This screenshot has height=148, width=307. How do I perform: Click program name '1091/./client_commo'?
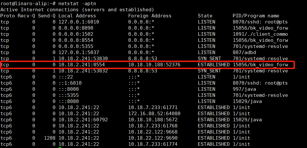[x=260, y=34]
